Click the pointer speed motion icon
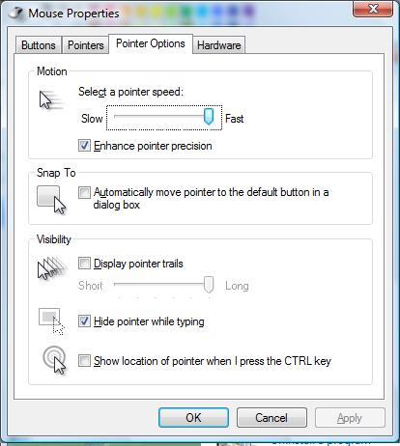This screenshot has width=400, height=446. [51, 100]
